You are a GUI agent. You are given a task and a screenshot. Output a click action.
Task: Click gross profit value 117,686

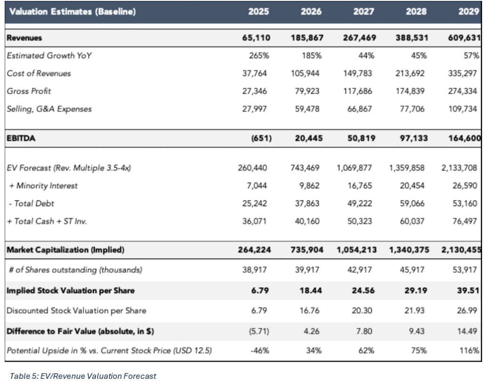(358, 91)
